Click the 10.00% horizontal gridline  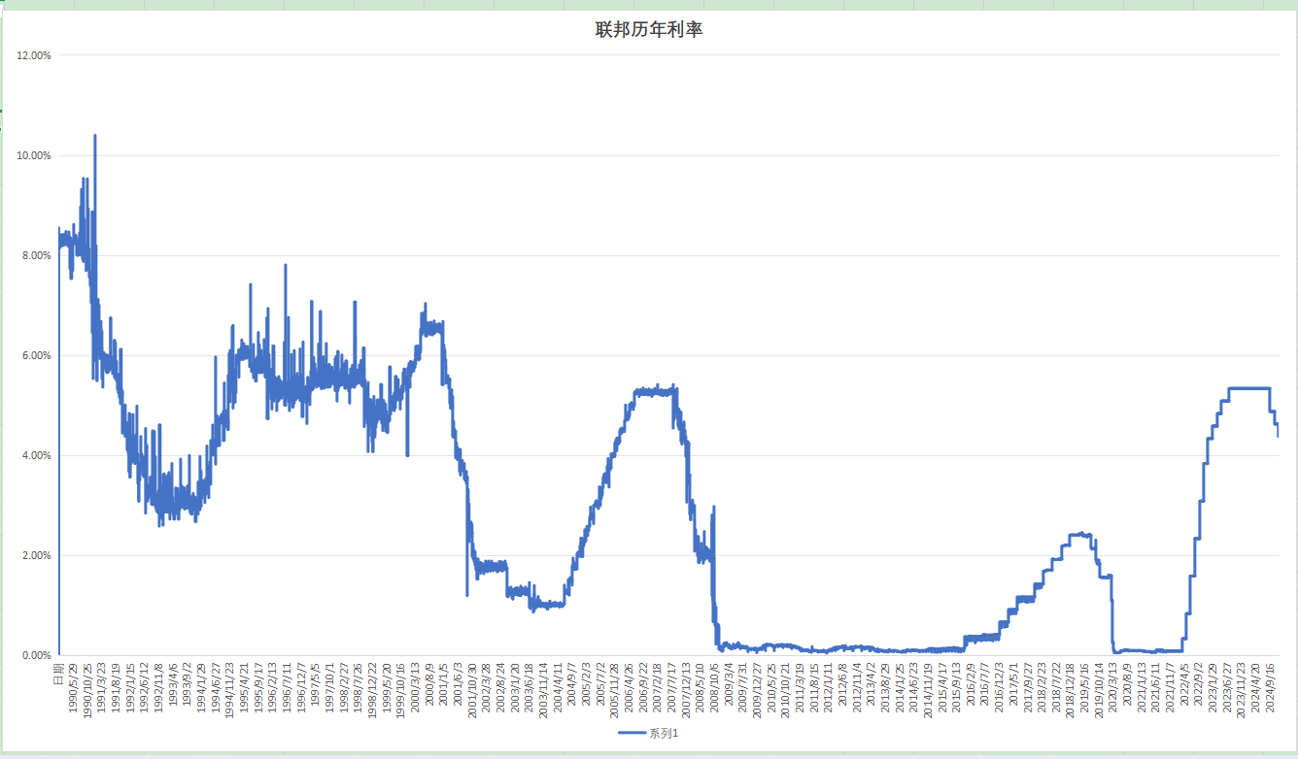[680, 155]
